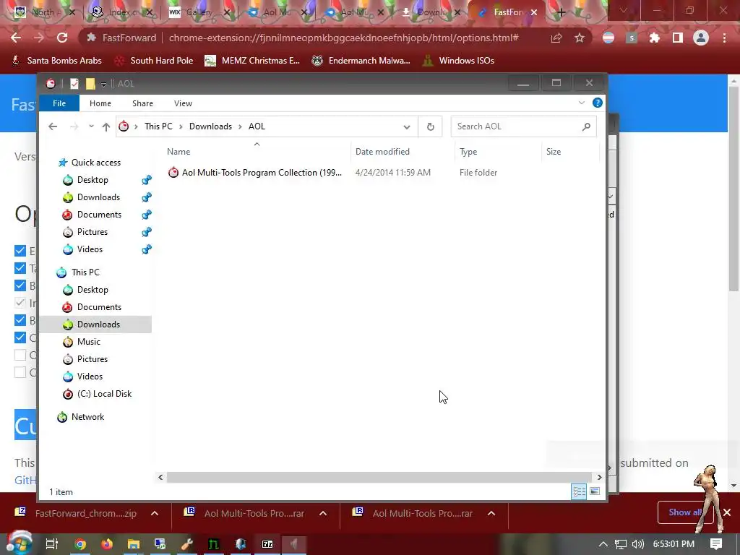Open the File ribbon tab
740x555 pixels.
[59, 103]
